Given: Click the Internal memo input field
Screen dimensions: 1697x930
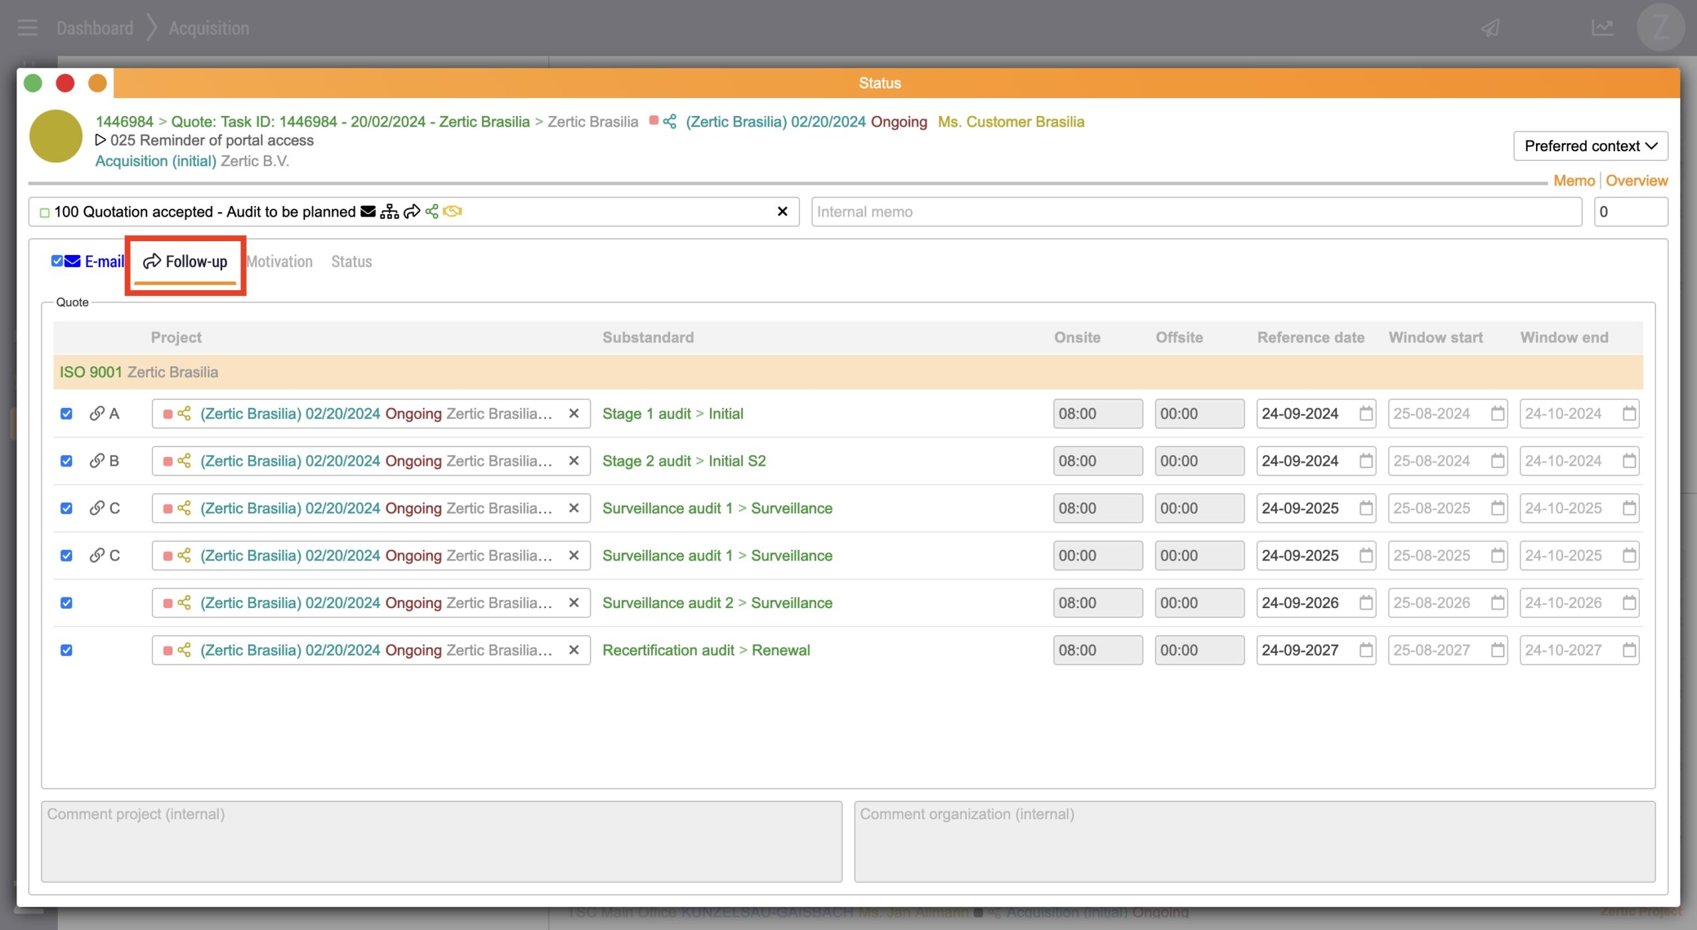Looking at the screenshot, I should tap(1196, 212).
